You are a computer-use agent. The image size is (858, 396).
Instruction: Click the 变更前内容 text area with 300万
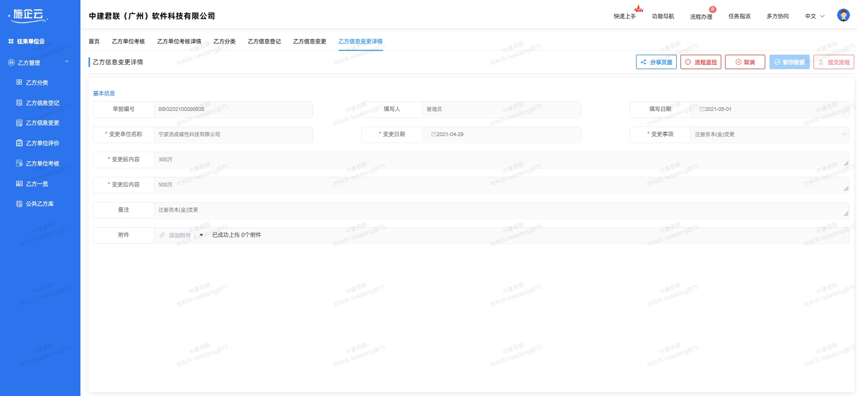pos(501,160)
